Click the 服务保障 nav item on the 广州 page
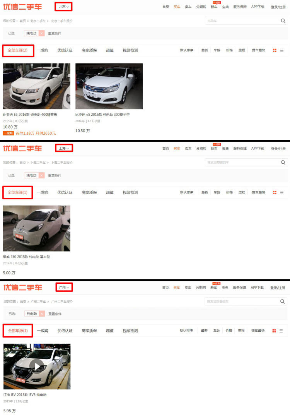 [239, 288]
